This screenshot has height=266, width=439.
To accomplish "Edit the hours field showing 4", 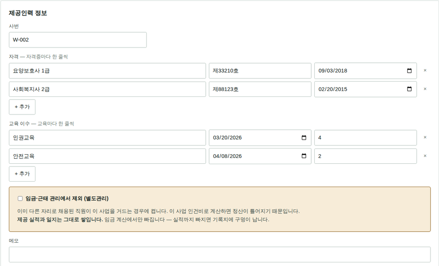I will (x=365, y=137).
